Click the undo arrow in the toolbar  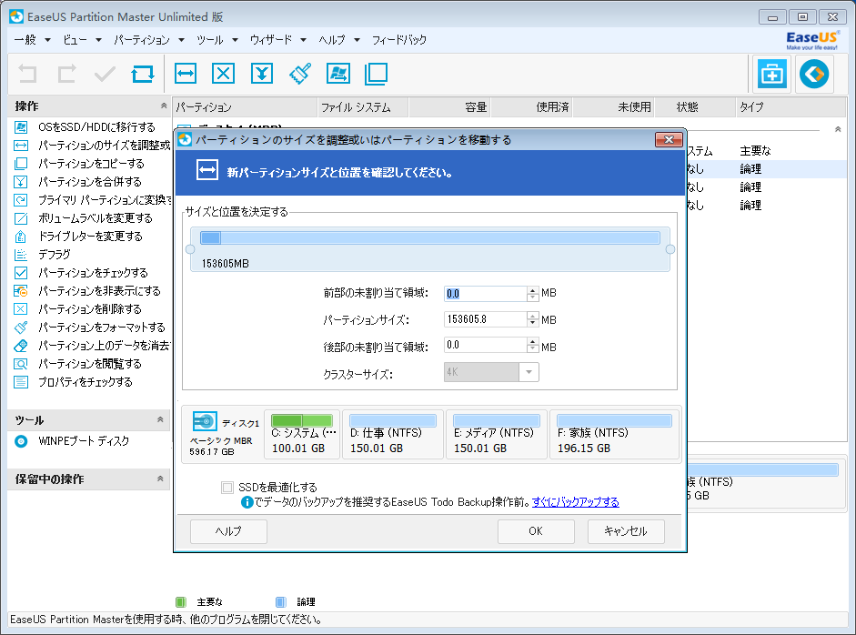point(28,74)
